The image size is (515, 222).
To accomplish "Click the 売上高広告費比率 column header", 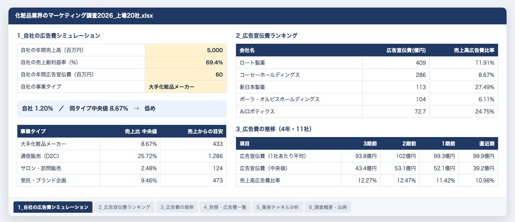I will tap(464, 50).
